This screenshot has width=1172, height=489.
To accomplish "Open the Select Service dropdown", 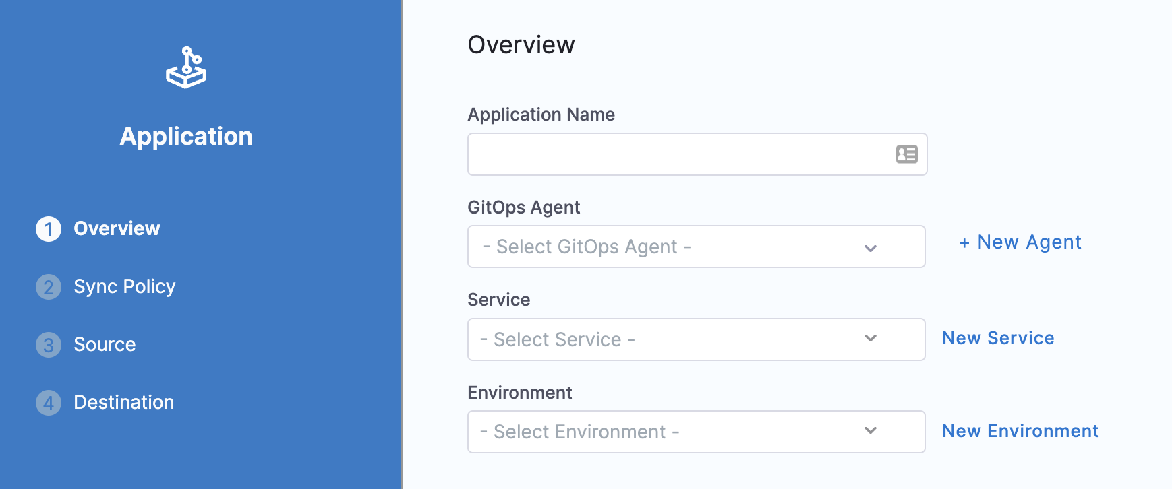I will (x=697, y=339).
